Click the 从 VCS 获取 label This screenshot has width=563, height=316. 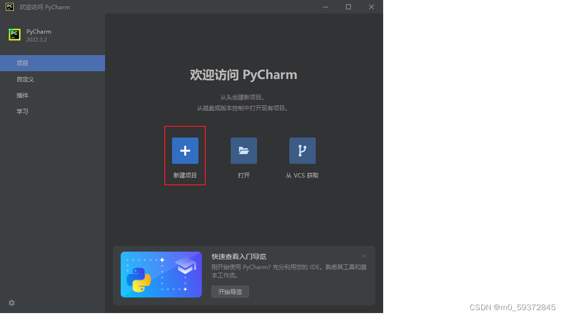(303, 175)
